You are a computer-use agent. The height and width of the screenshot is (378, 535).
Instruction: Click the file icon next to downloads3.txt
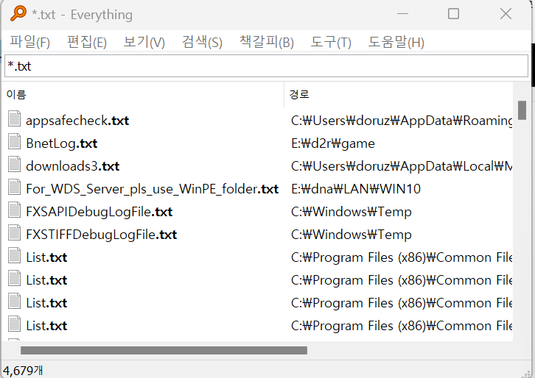pos(14,165)
